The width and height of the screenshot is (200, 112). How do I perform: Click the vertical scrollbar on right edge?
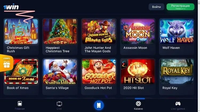199,56
